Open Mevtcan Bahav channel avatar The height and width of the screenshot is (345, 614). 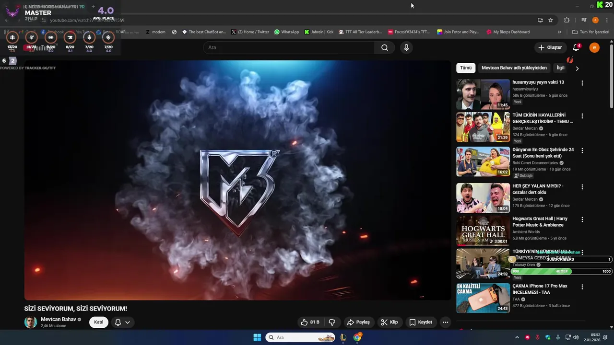coord(31,322)
